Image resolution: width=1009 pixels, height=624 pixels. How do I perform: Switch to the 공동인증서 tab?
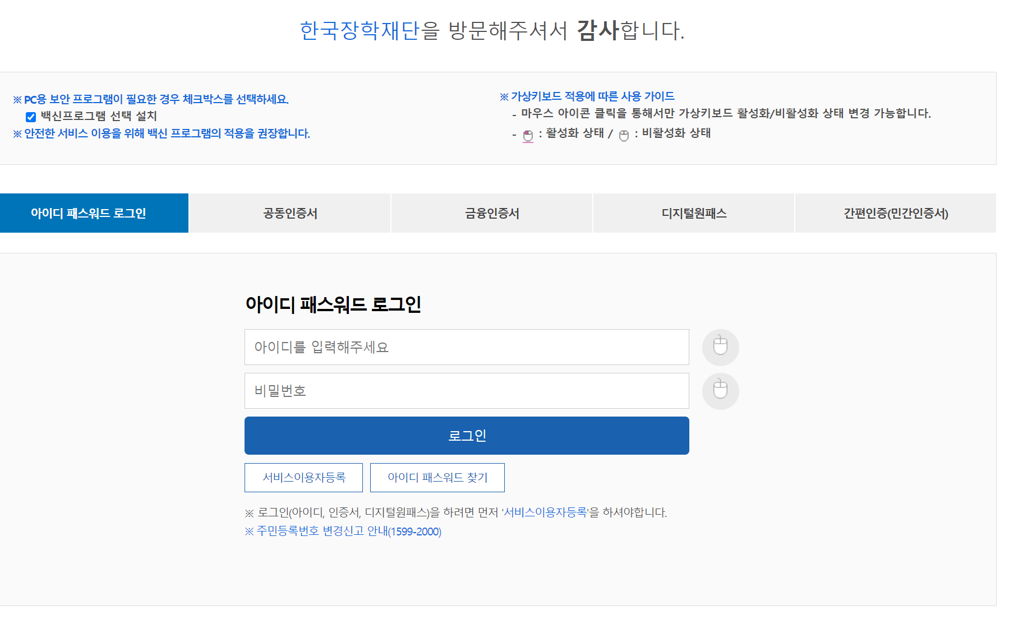(289, 213)
